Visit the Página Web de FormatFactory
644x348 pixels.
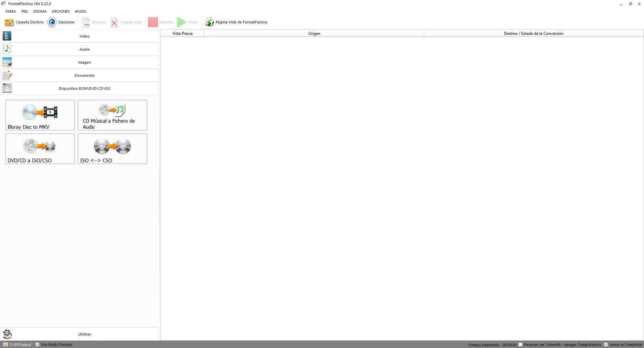[236, 22]
